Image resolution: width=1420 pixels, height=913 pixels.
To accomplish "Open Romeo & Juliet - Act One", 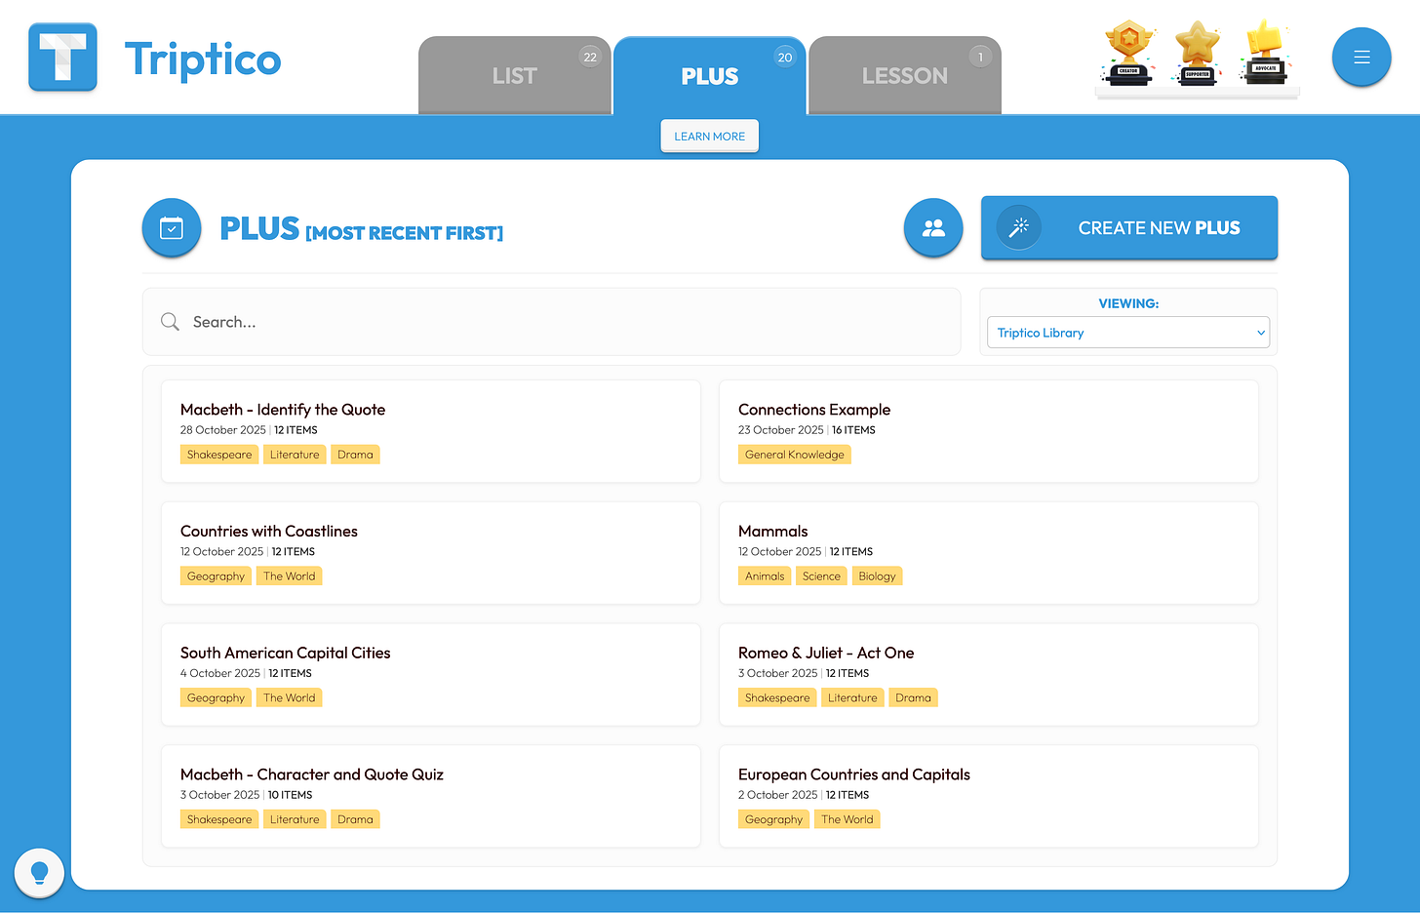I will tap(989, 675).
